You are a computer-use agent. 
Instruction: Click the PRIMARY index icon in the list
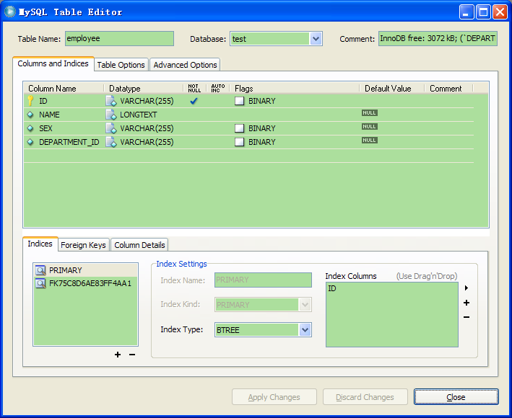point(41,270)
